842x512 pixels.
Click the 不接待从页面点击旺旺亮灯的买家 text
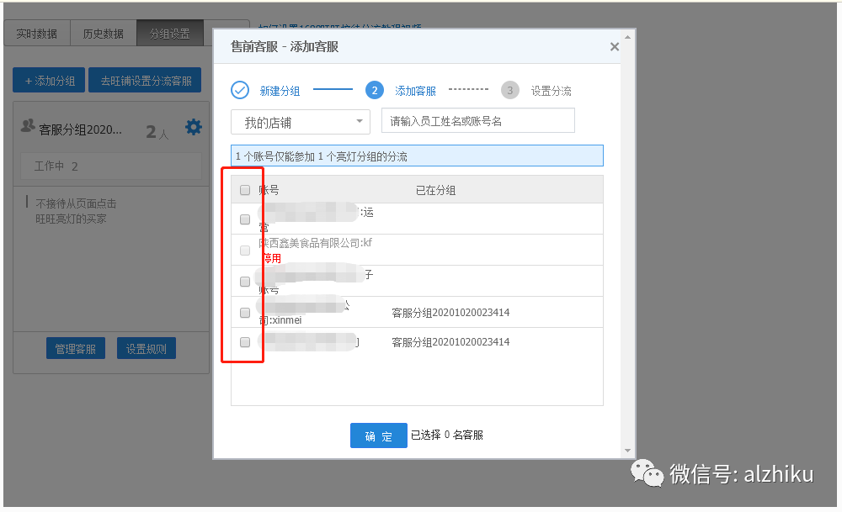[x=76, y=211]
